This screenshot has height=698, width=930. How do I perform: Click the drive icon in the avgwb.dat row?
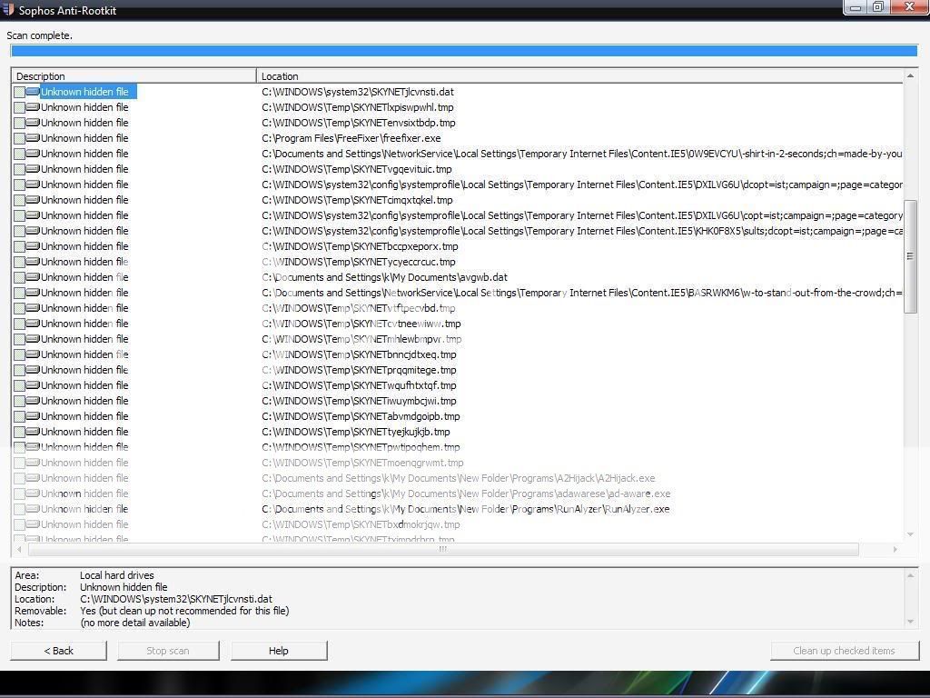(x=33, y=276)
